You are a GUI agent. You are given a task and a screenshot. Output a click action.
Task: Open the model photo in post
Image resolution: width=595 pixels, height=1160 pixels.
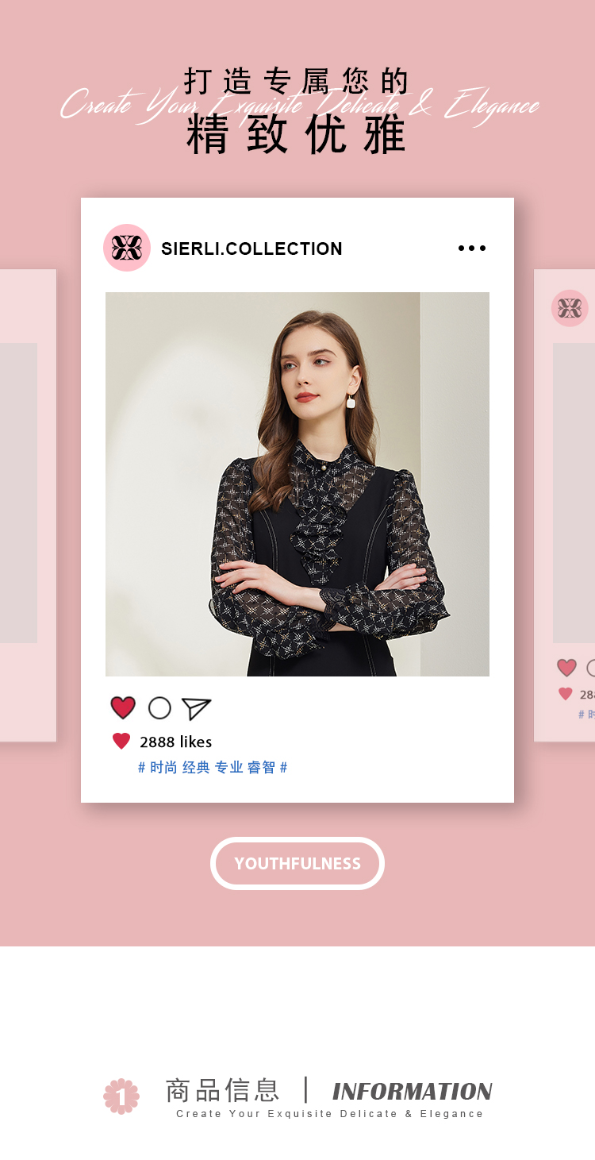coord(297,484)
